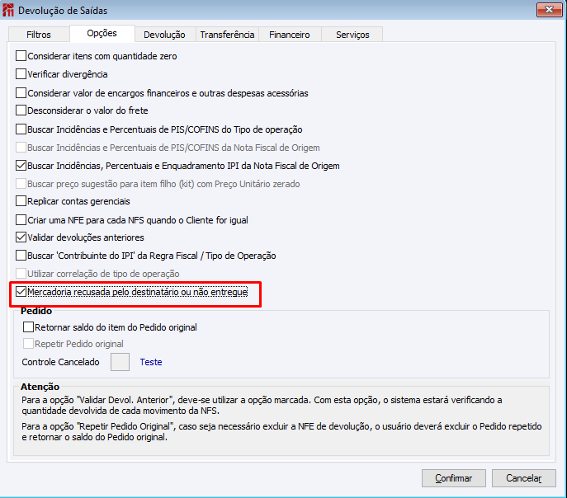The width and height of the screenshot is (567, 498).
Task: Click the application icon in title bar
Action: point(8,10)
